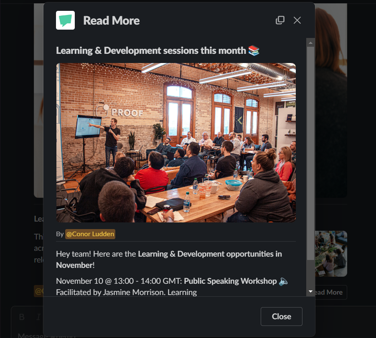Click the scrollbar down arrow
The width and height of the screenshot is (376, 338).
[x=310, y=292]
